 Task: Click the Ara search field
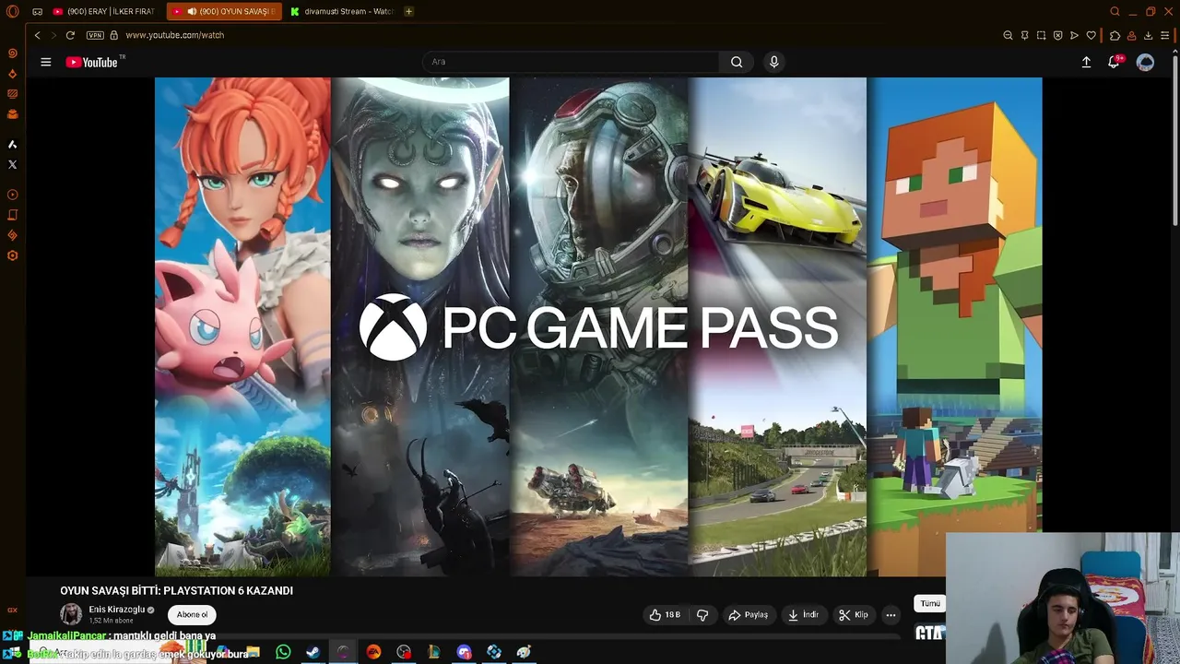(572, 62)
